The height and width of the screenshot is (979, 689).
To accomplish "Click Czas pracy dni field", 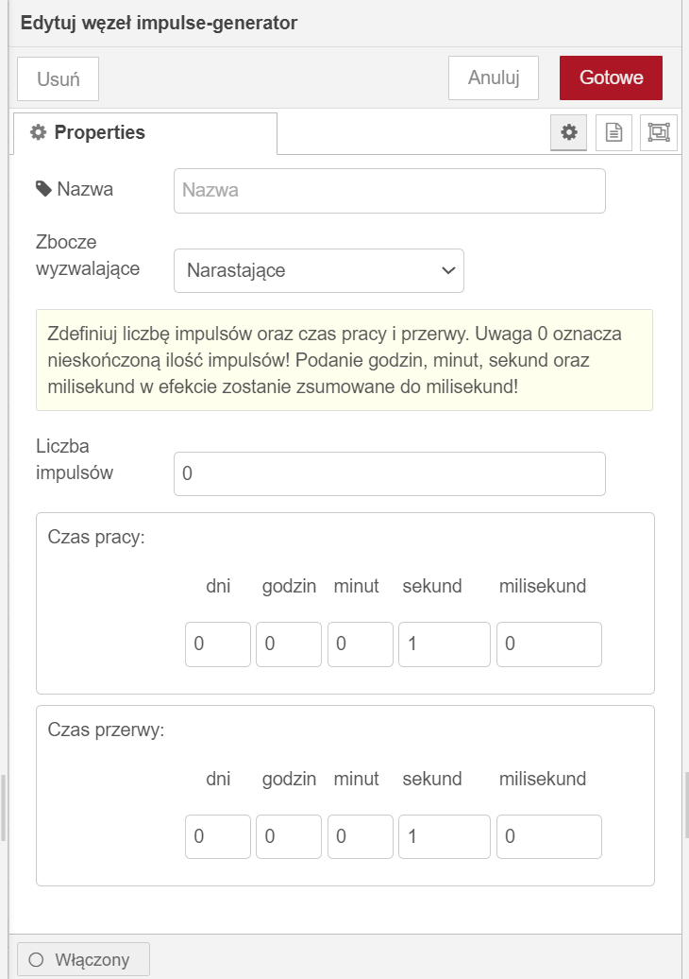I will click(218, 644).
